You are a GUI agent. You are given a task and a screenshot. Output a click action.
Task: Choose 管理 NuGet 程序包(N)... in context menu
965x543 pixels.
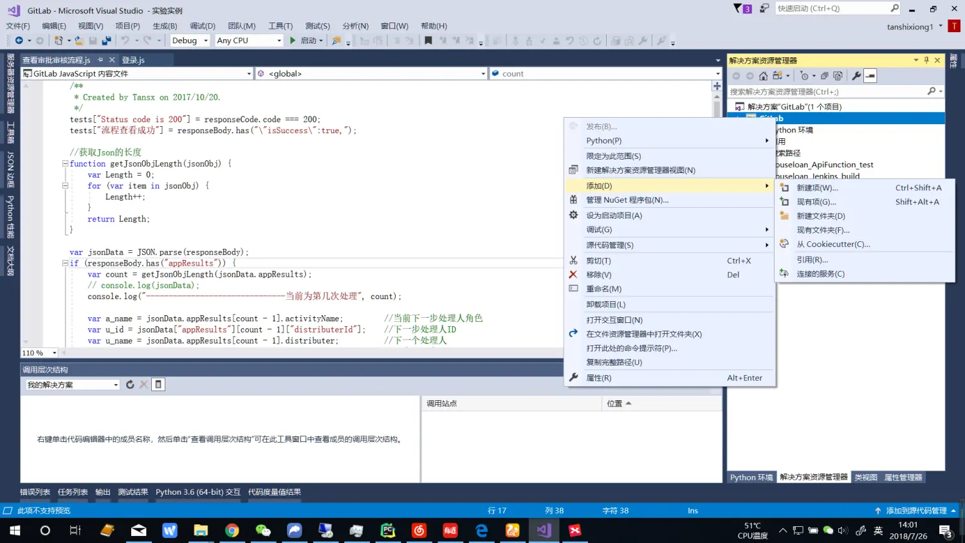pyautogui.click(x=670, y=200)
